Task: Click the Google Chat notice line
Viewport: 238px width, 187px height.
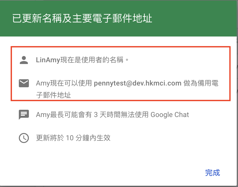Action: tap(112, 114)
